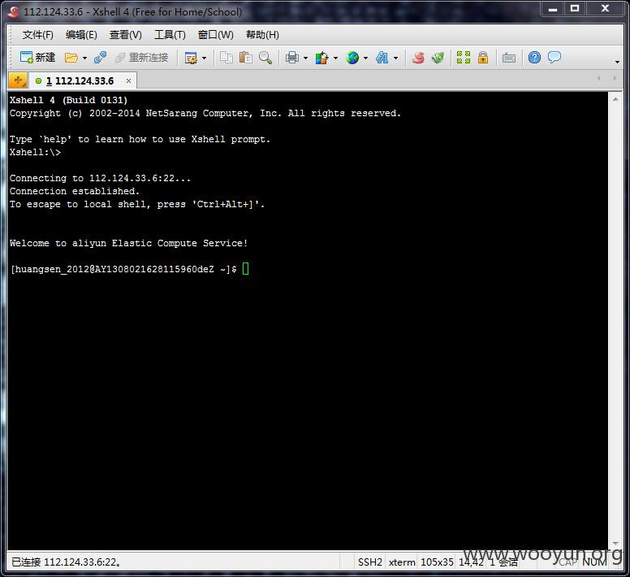The image size is (630, 577).
Task: Open the 编辑(E) menu
Action: [81, 35]
